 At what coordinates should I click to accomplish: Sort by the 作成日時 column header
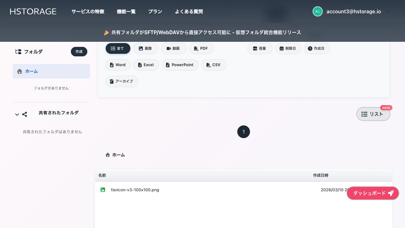[321, 175]
